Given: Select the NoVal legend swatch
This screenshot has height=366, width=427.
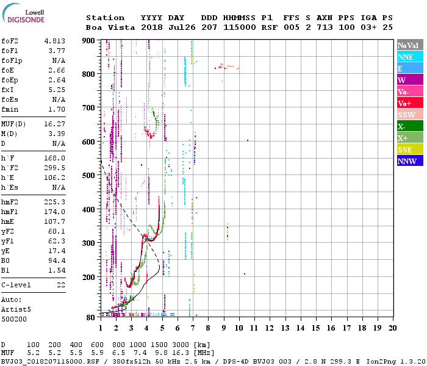Looking at the screenshot, I should [x=410, y=45].
